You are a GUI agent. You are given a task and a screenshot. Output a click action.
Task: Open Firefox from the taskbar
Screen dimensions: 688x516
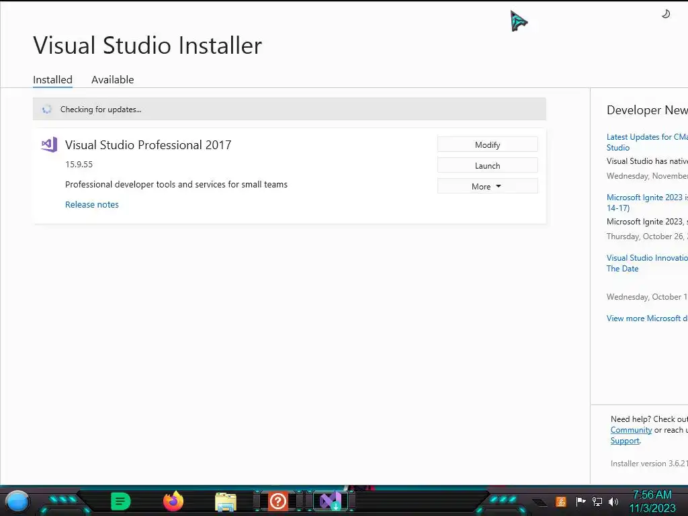coord(173,501)
